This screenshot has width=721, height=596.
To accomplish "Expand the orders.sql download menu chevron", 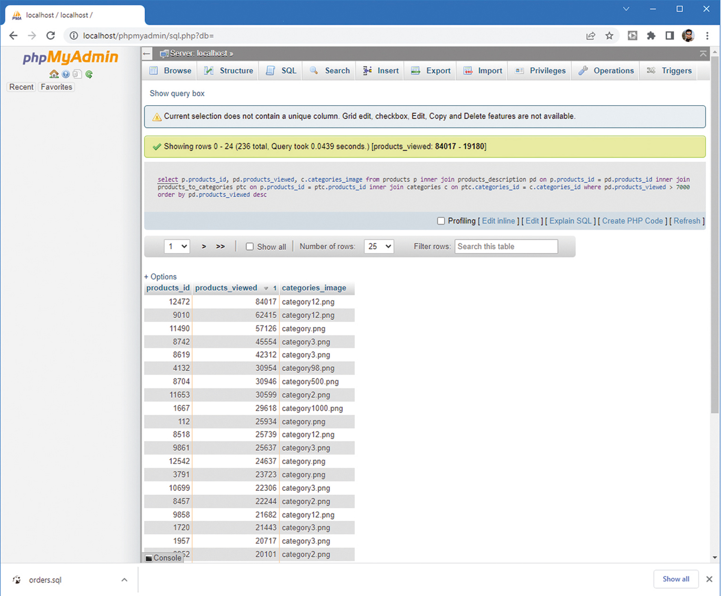I will tap(124, 580).
